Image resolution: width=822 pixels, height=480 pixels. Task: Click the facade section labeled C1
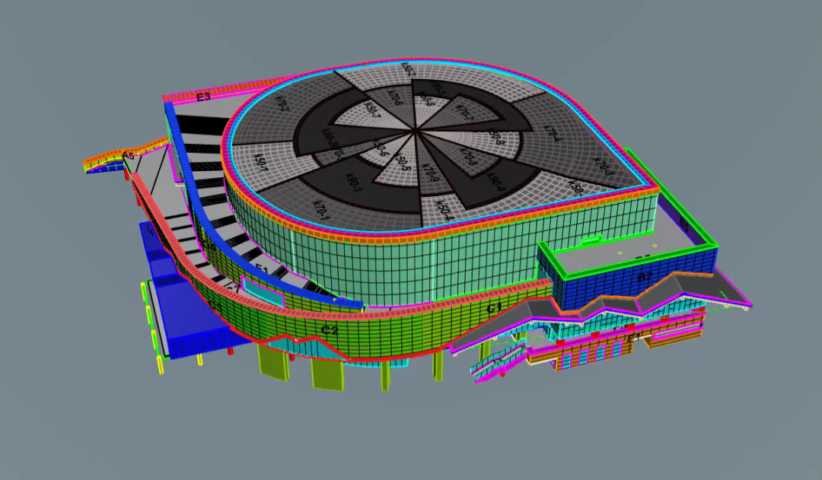(x=494, y=308)
